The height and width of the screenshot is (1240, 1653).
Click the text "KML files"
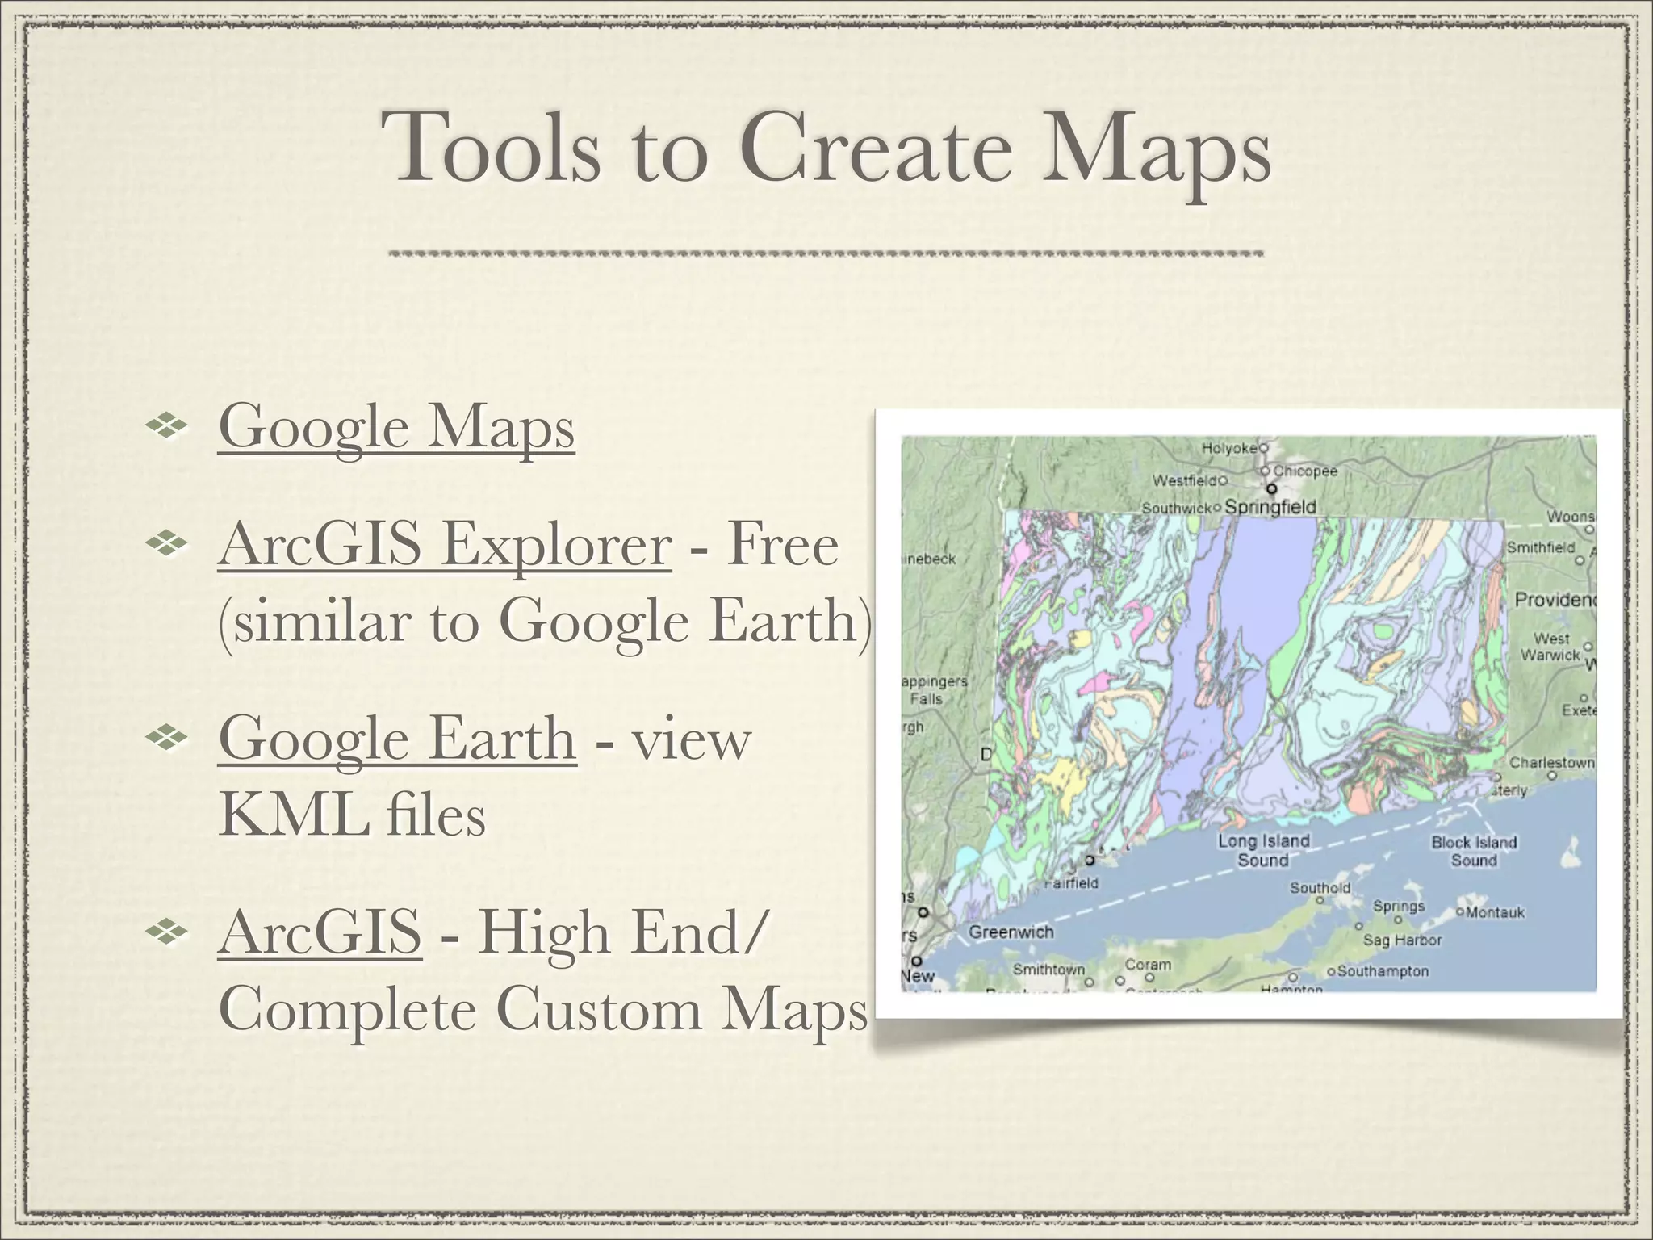[352, 815]
